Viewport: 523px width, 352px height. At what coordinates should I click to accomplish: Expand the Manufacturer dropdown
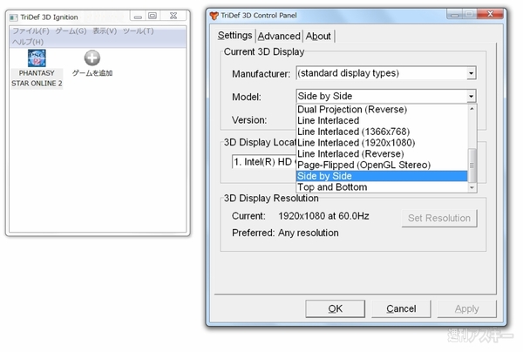(x=471, y=73)
